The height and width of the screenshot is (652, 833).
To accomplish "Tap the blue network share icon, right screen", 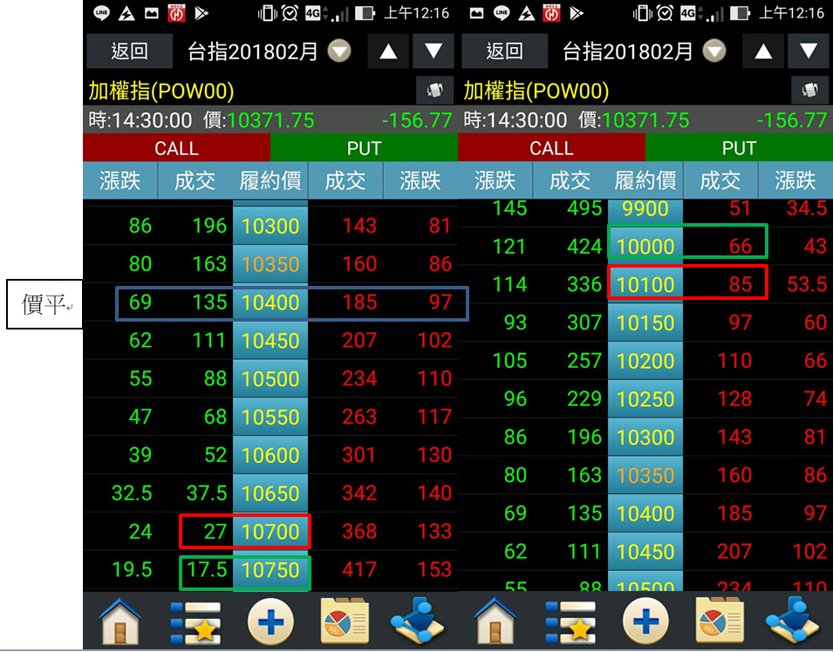I will tap(792, 620).
